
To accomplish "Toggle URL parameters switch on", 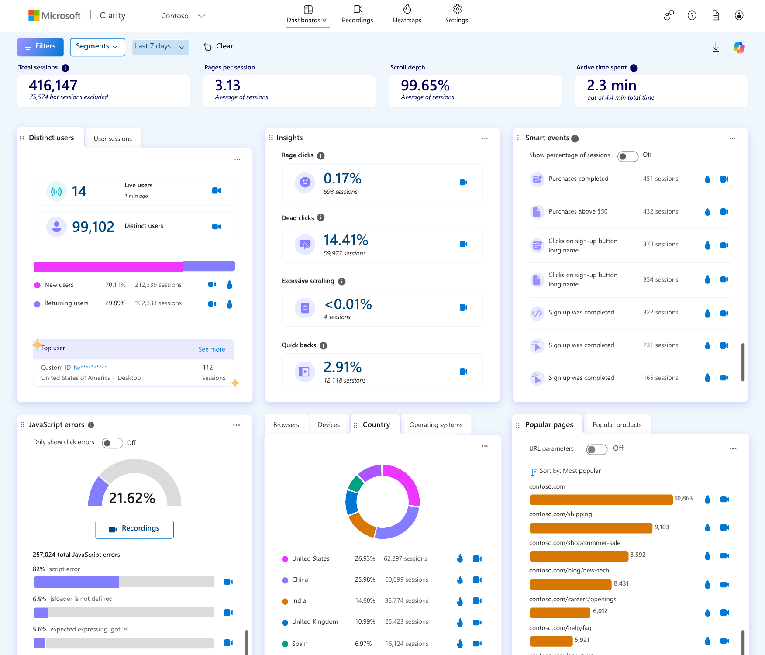I will (596, 449).
